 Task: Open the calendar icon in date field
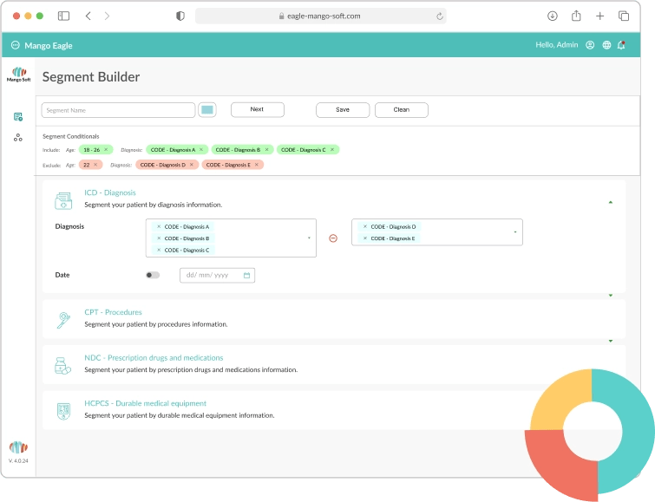[x=246, y=275]
